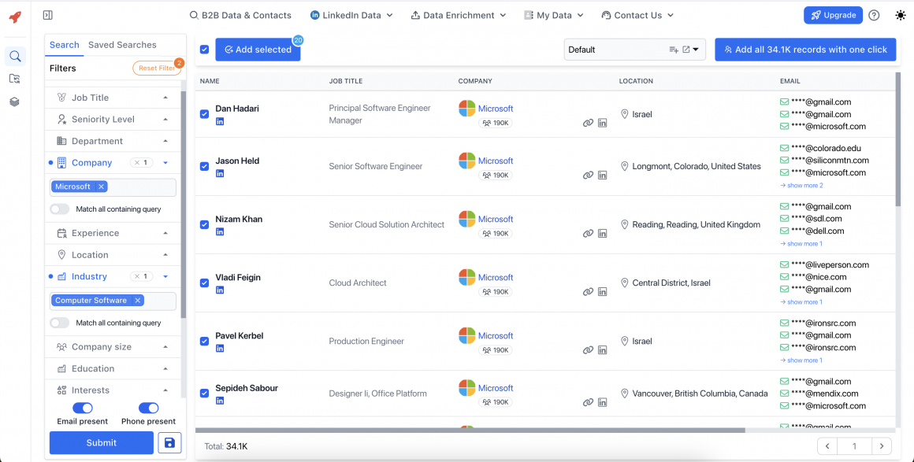Toggle dark mode with the sun icon
914x462 pixels.
tap(901, 15)
